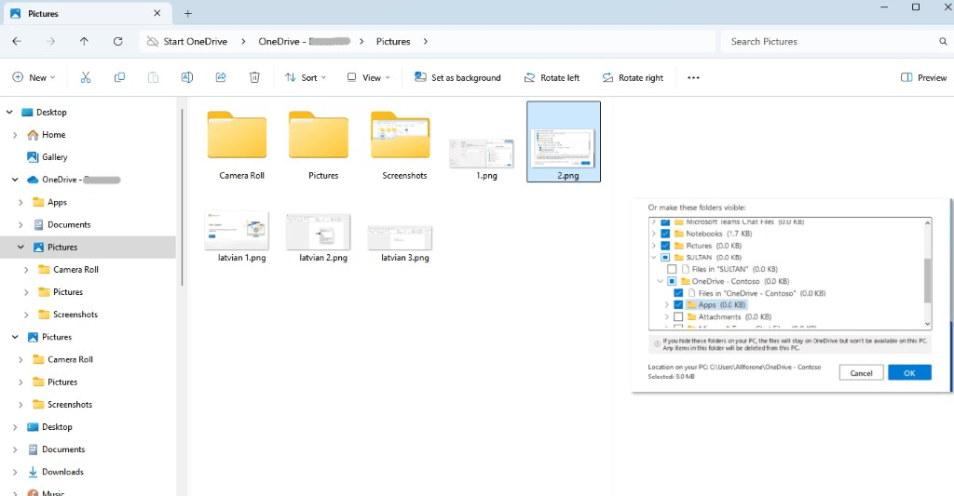954x496 pixels.
Task: Expand the Screenshots node under OneDrive Pictures
Action: tap(26, 315)
